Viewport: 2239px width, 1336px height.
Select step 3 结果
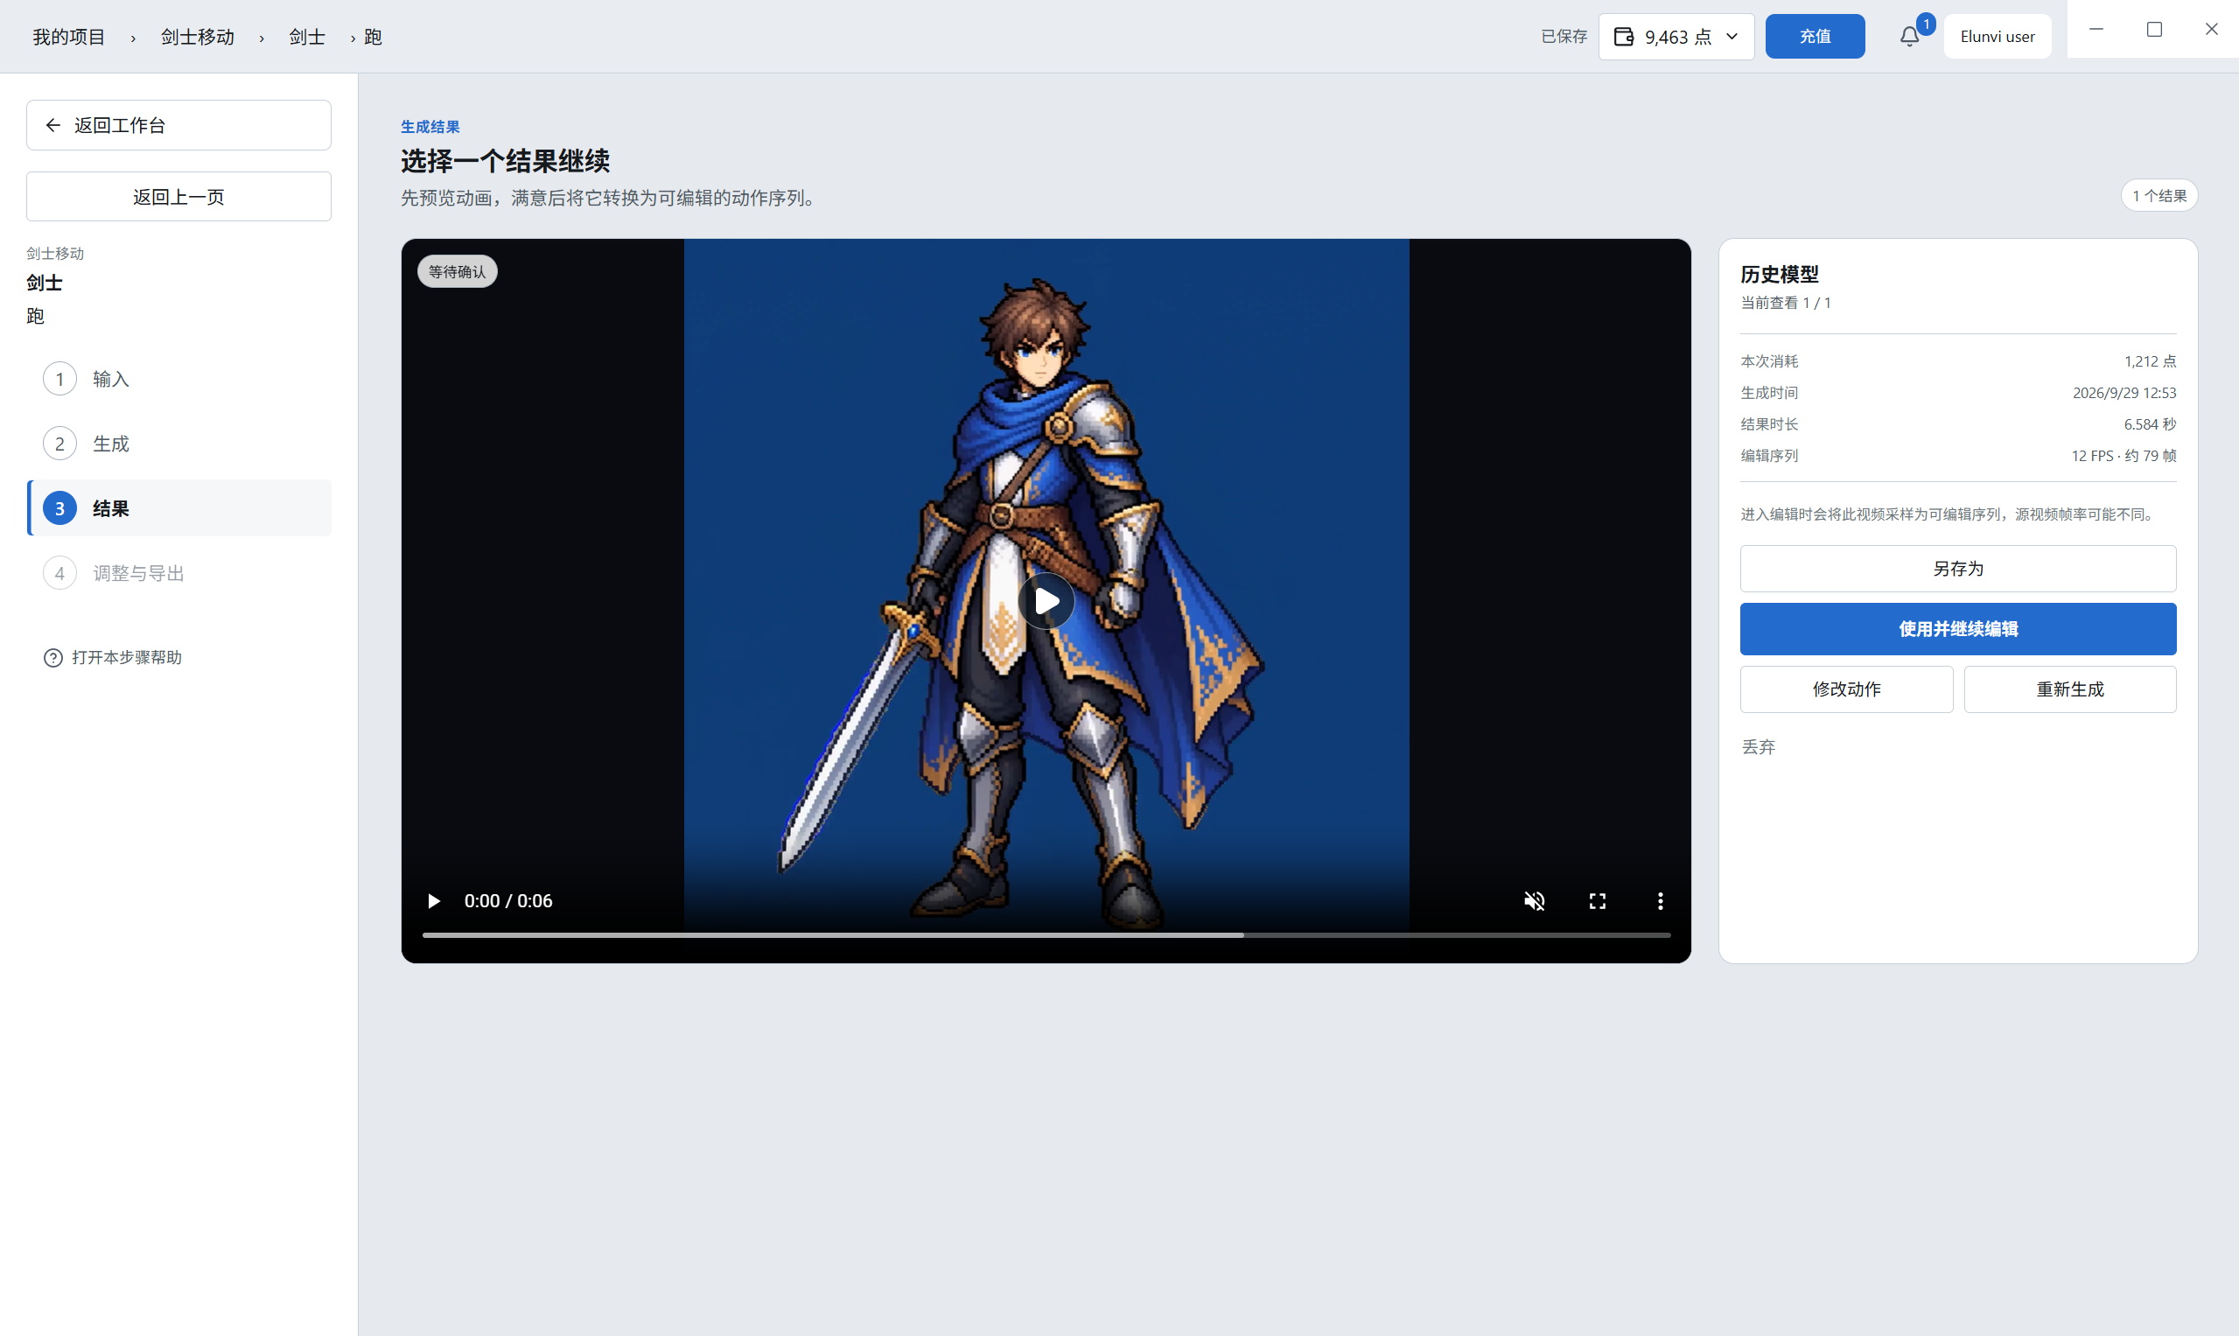coord(179,508)
